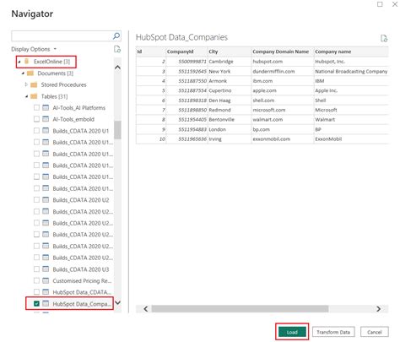Viewport: 400px width, 342px height.
Task: Click the table icon for Customised Pricing Re...
Action: point(46,280)
